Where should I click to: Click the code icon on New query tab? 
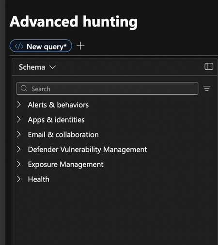(19, 46)
